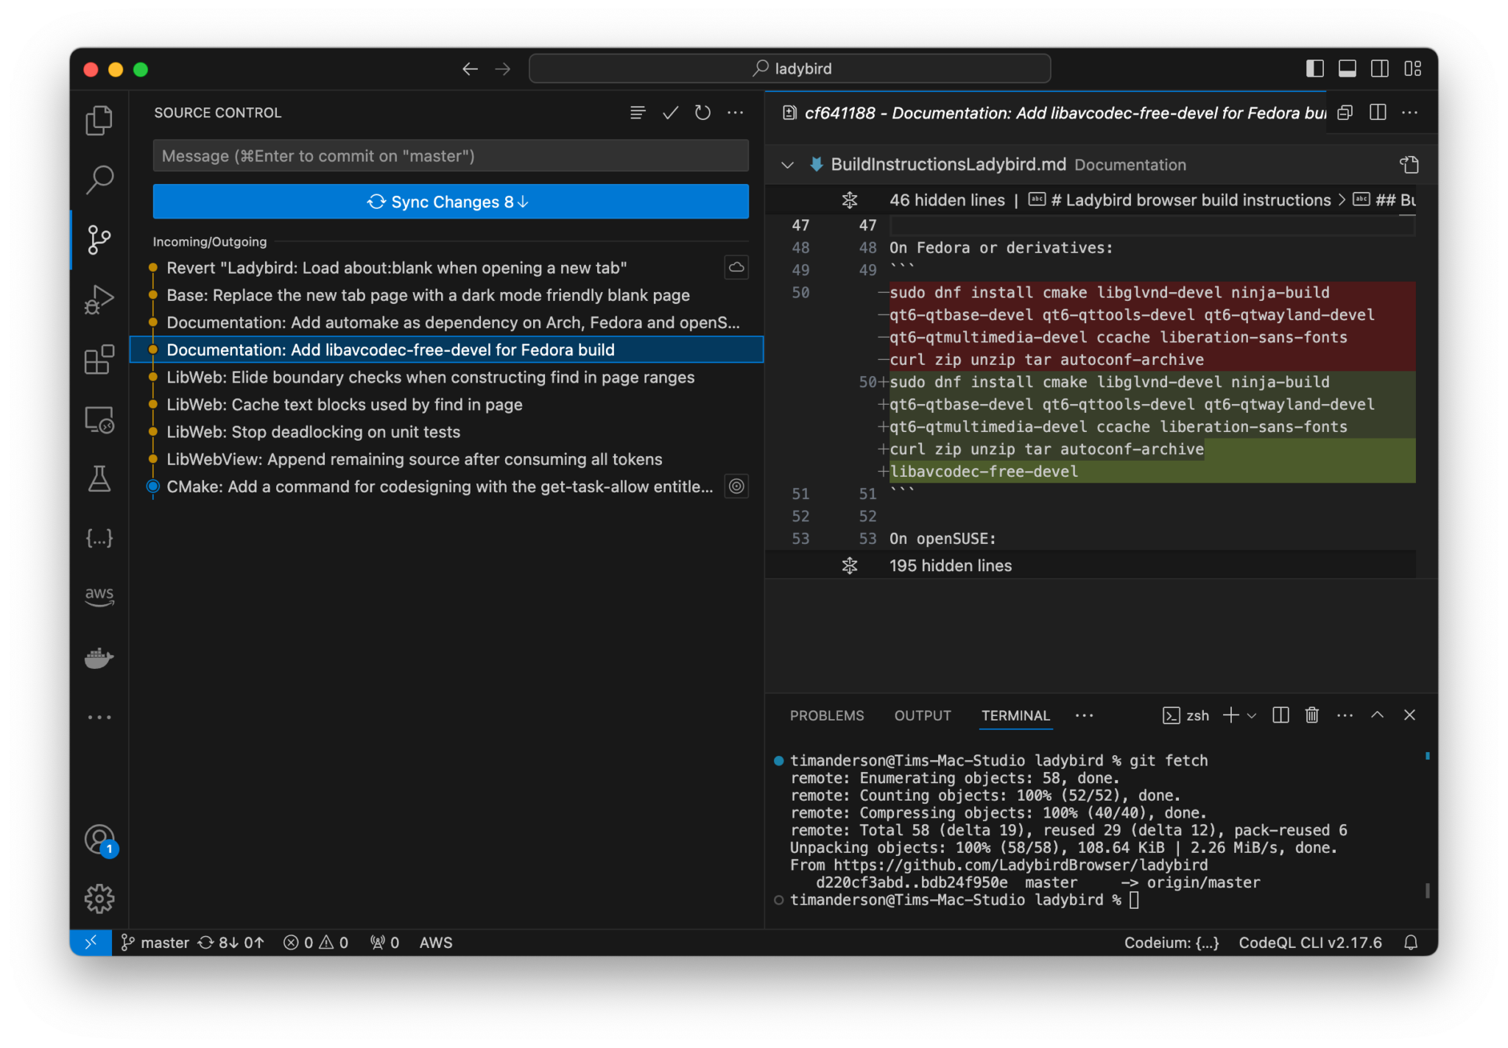Open the terminal profile dropdown chevron
The width and height of the screenshot is (1508, 1048).
pyautogui.click(x=1250, y=715)
